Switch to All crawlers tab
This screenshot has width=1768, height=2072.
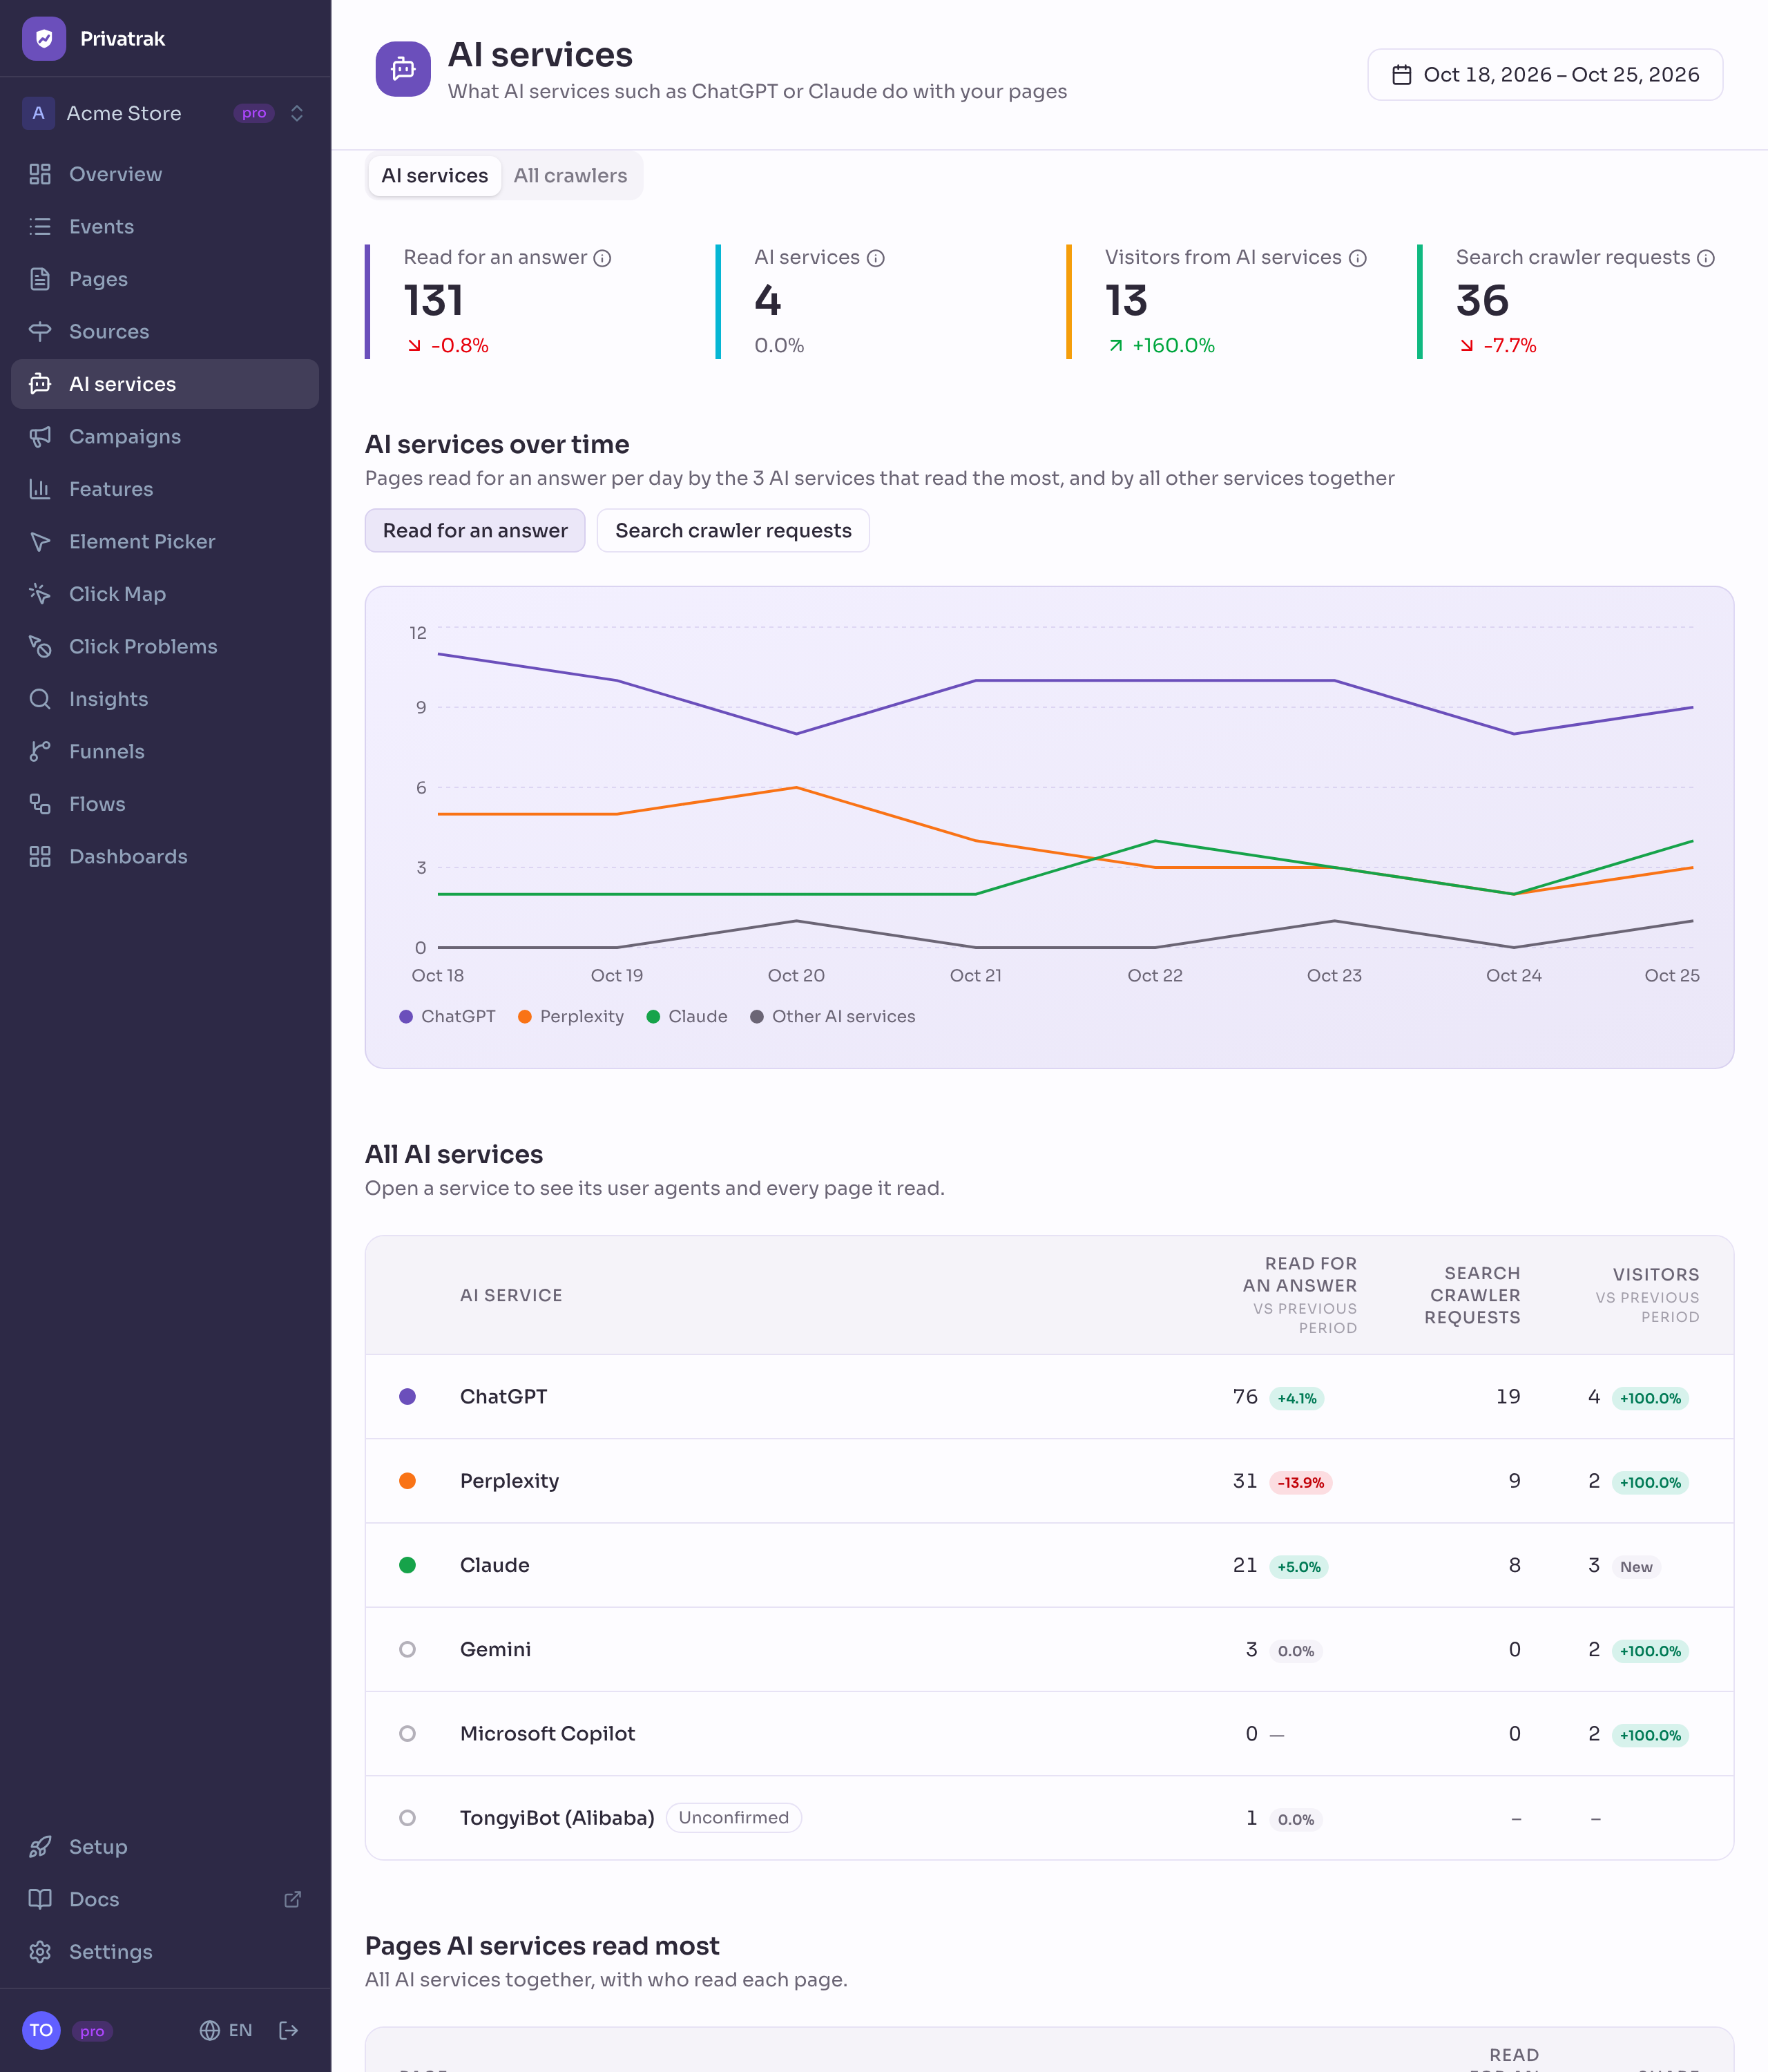570,176
